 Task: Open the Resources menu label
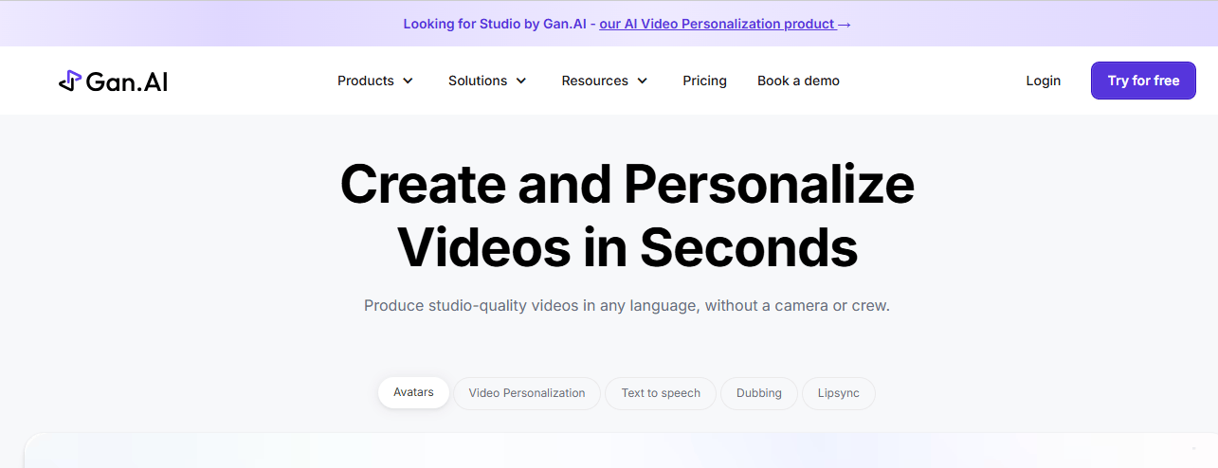point(594,81)
